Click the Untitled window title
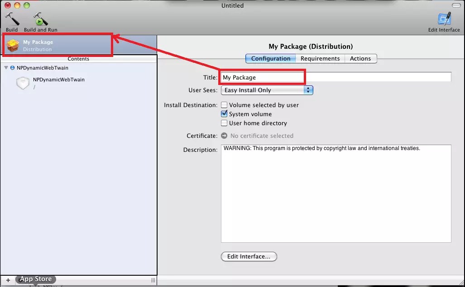Screen dimensions: 465x287 (x=233, y=5)
